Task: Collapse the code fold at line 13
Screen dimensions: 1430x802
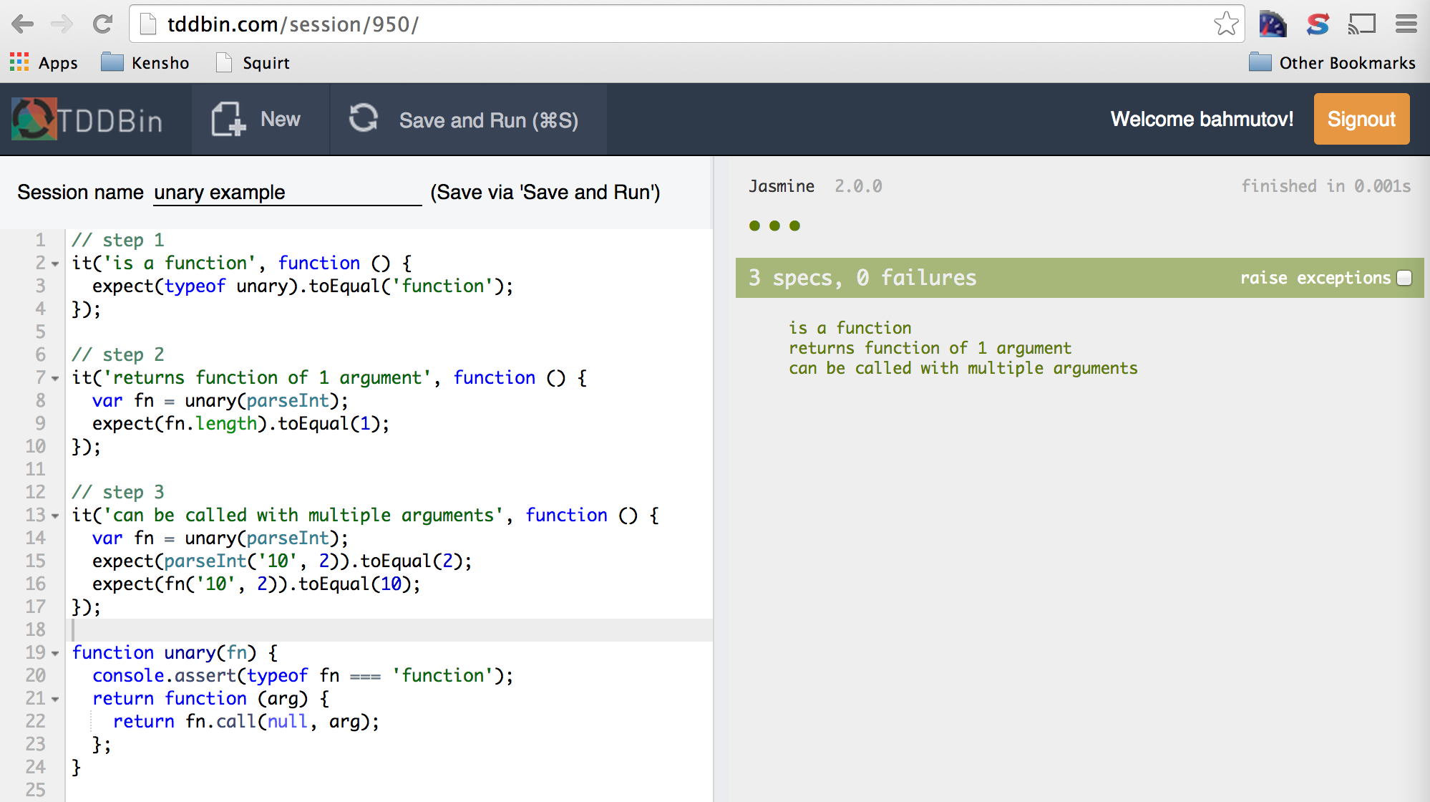Action: [x=56, y=516]
